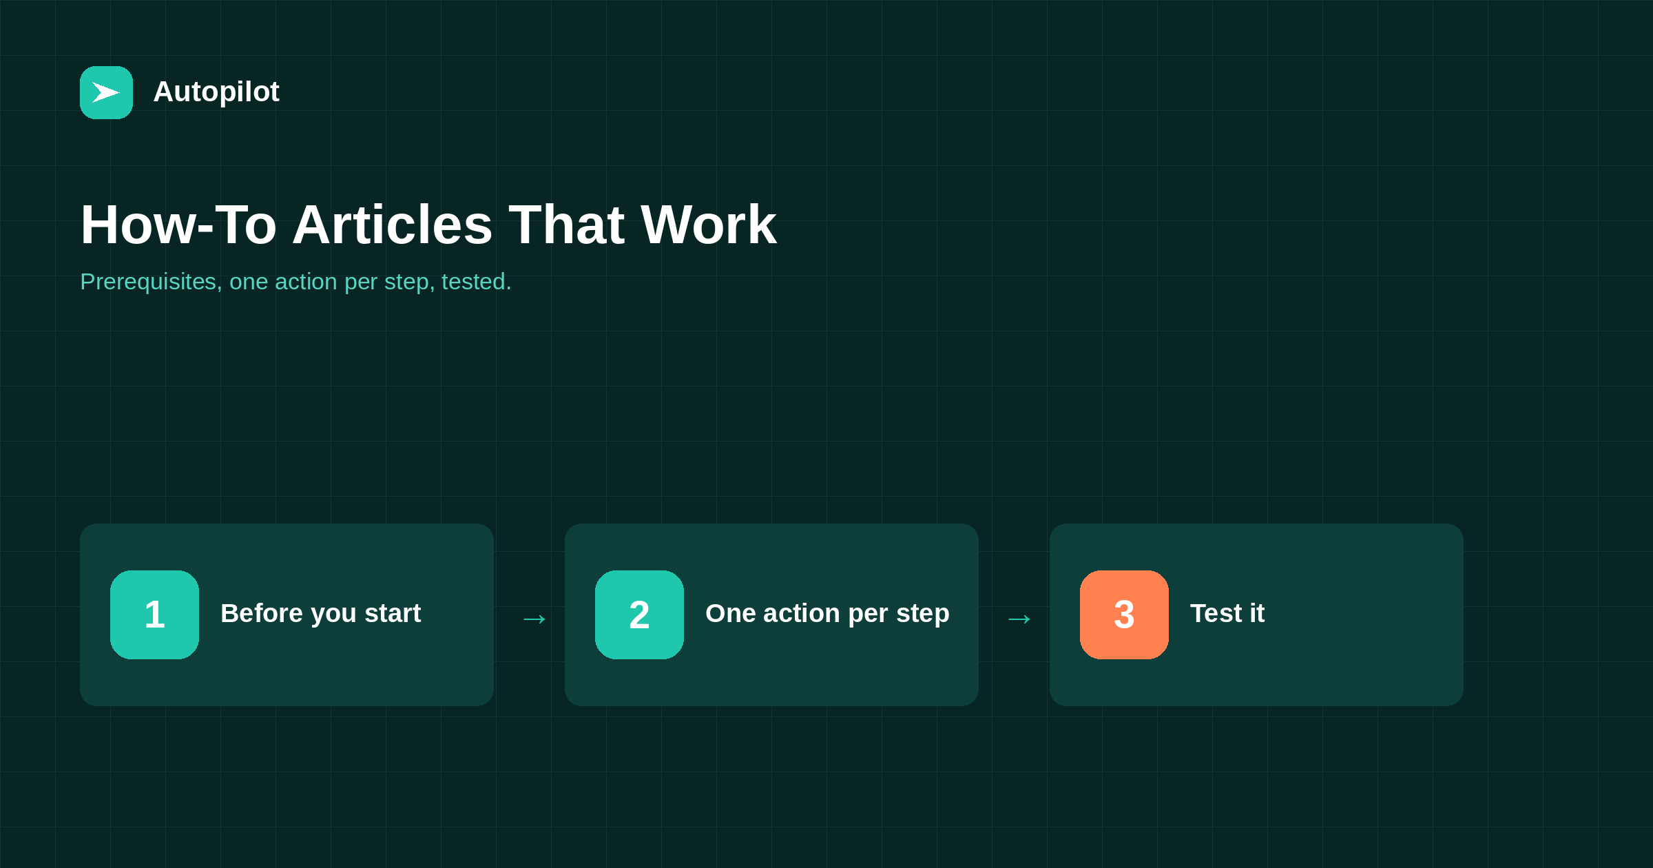Click the "Before you start" label

pyautogui.click(x=320, y=614)
